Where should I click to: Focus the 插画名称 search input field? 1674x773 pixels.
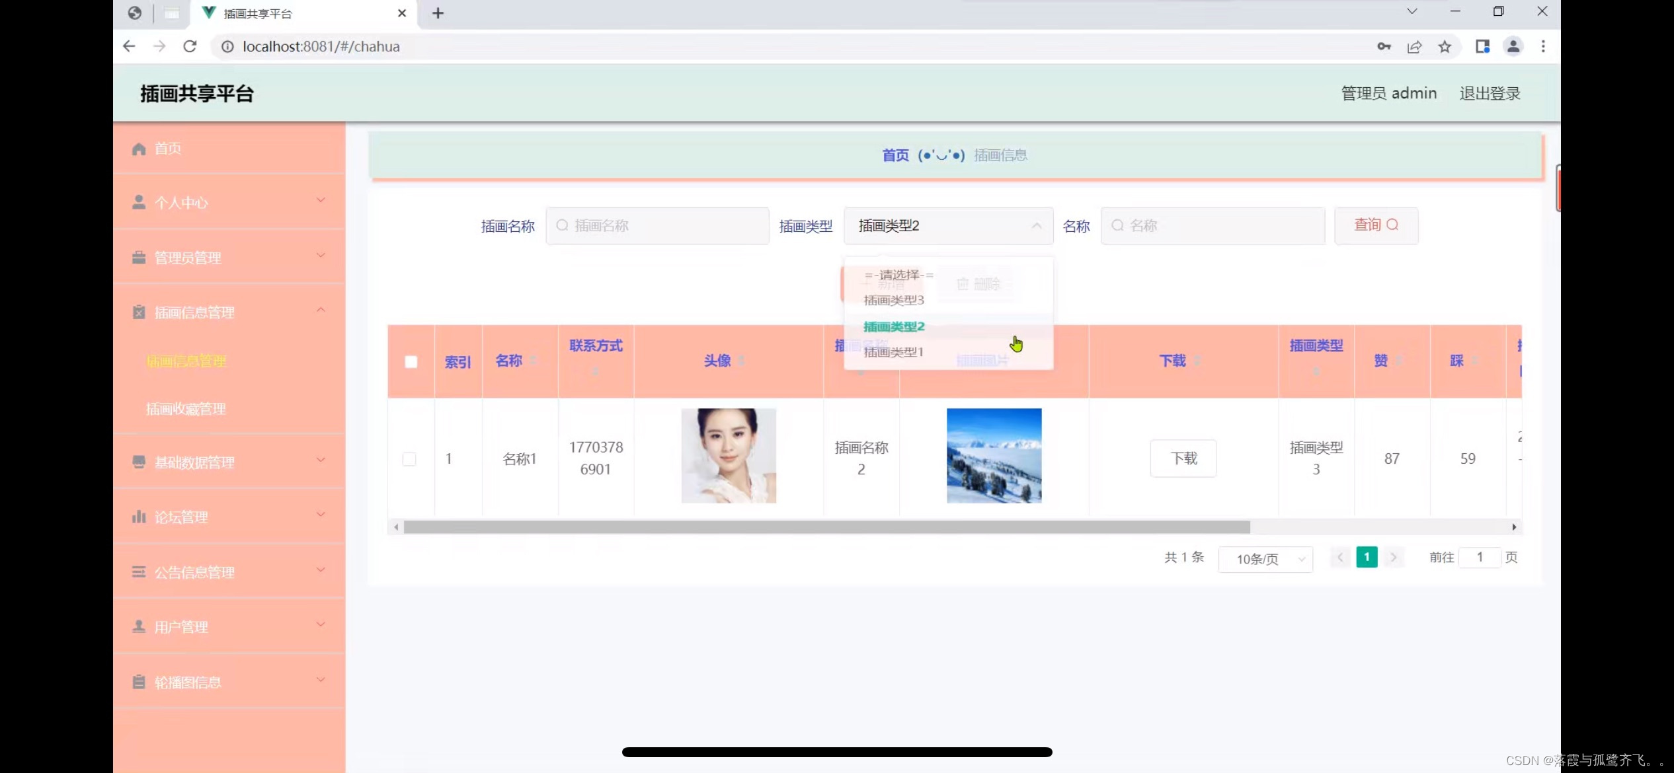[x=657, y=226]
